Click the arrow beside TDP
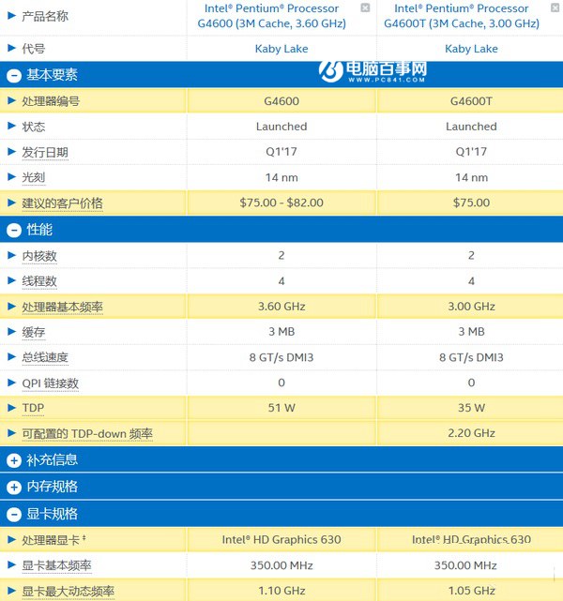 pos(11,408)
